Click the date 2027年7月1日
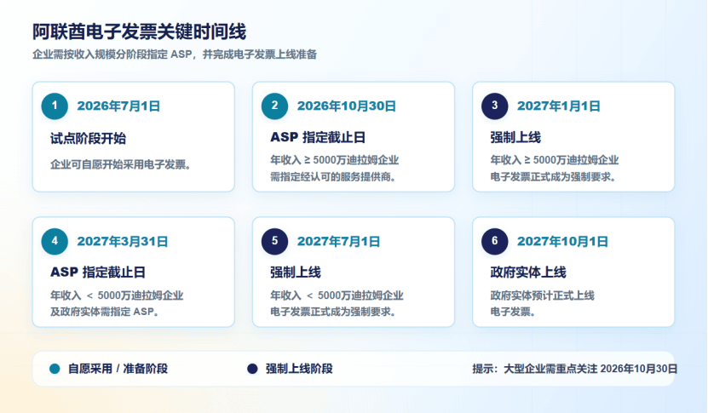Image resolution: width=708 pixels, height=413 pixels. (338, 242)
